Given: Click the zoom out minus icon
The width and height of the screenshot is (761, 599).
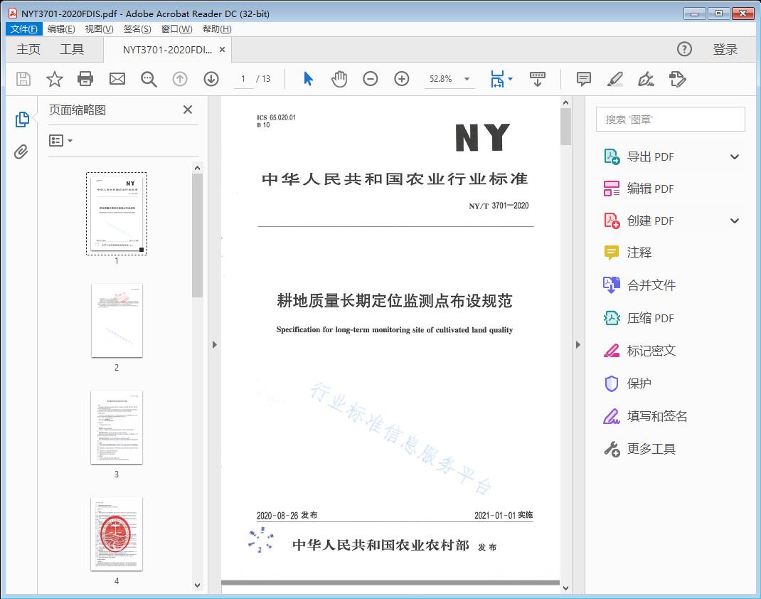Looking at the screenshot, I should [371, 79].
